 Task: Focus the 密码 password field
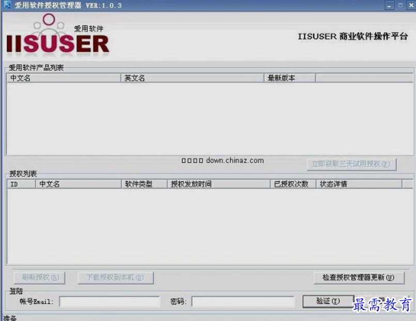point(243,302)
